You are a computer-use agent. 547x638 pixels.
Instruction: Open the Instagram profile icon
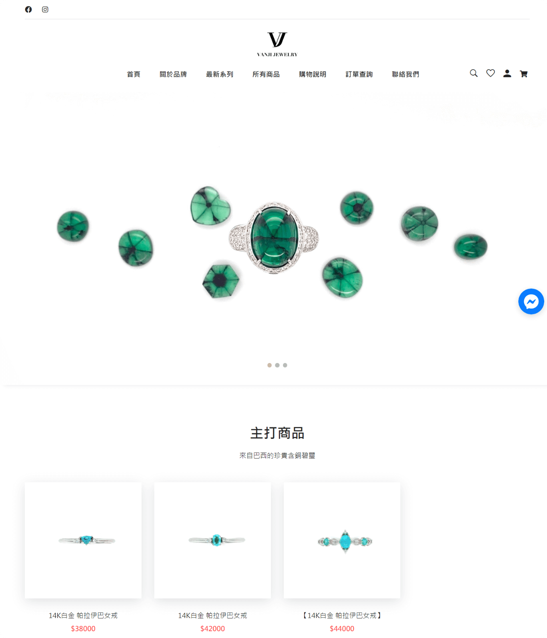(45, 9)
